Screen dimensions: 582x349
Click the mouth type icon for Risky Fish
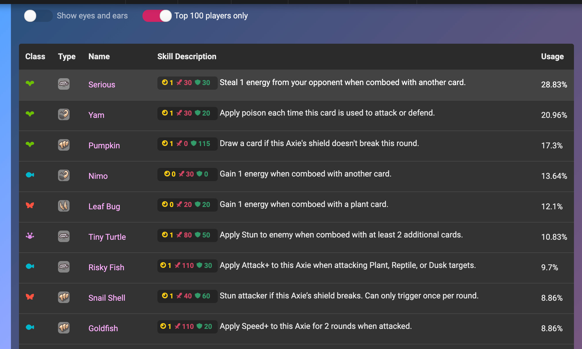click(64, 267)
